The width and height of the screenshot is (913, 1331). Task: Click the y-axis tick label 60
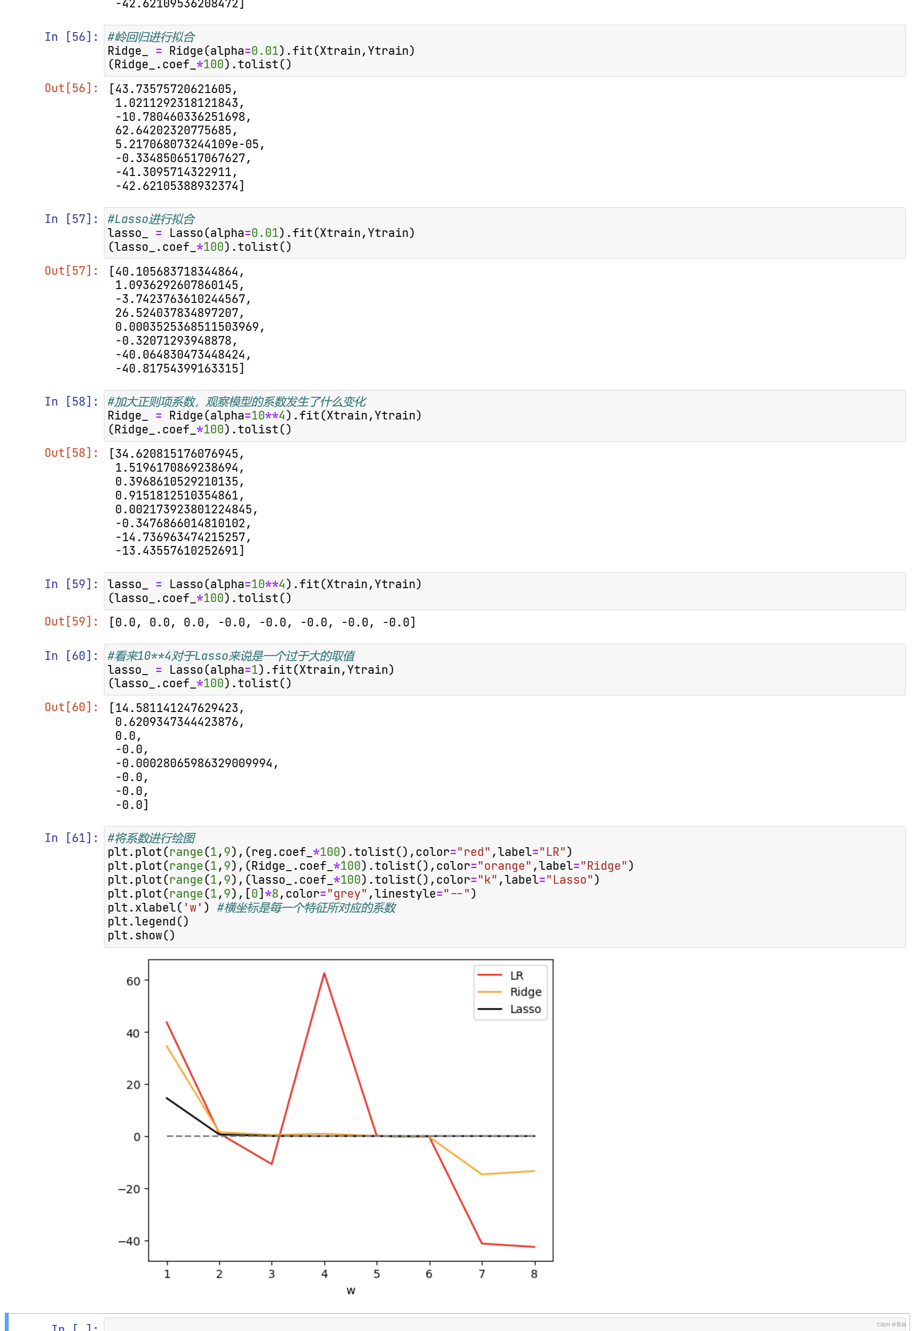(x=133, y=981)
